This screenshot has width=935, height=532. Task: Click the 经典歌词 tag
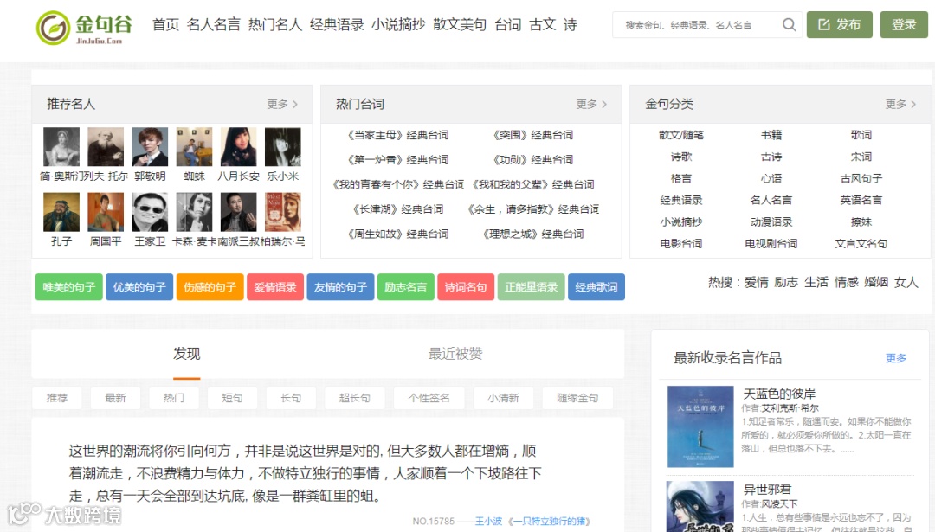click(x=596, y=287)
